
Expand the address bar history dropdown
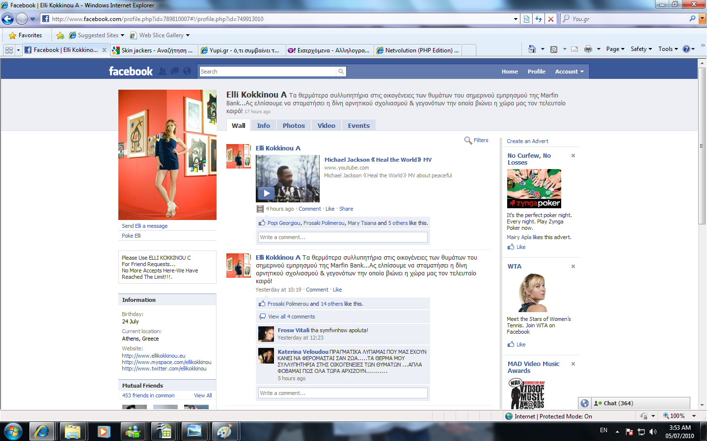point(516,19)
